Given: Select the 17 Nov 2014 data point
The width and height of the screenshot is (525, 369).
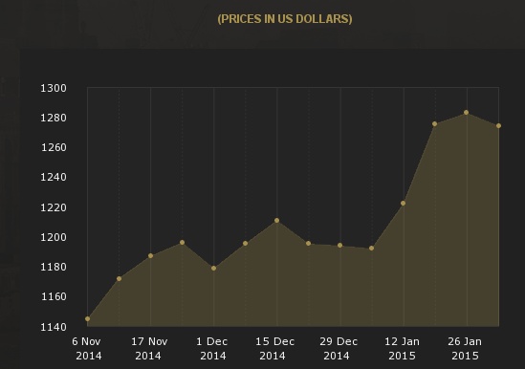Looking at the screenshot, I should coord(151,256).
